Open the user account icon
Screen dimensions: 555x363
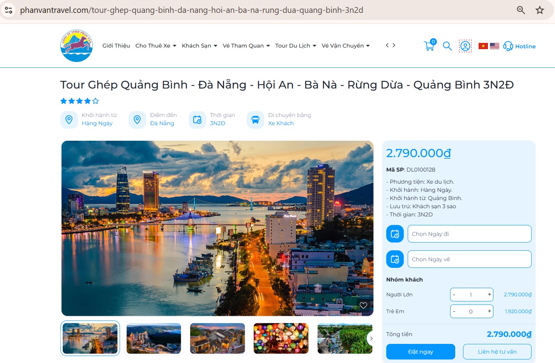(465, 46)
